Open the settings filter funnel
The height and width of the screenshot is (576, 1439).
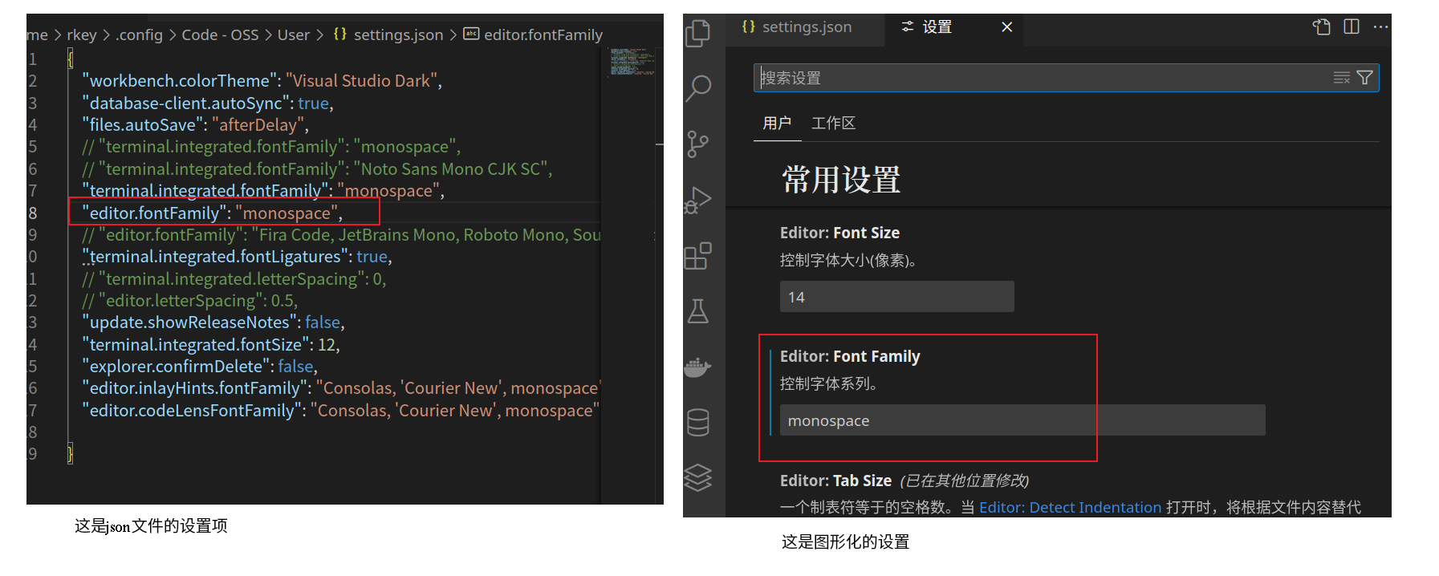[x=1364, y=78]
